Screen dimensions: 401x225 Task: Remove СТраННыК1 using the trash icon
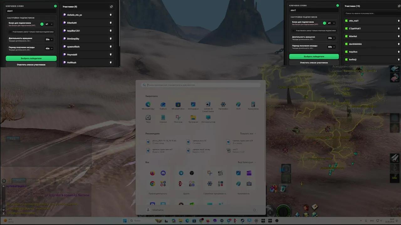399,28
